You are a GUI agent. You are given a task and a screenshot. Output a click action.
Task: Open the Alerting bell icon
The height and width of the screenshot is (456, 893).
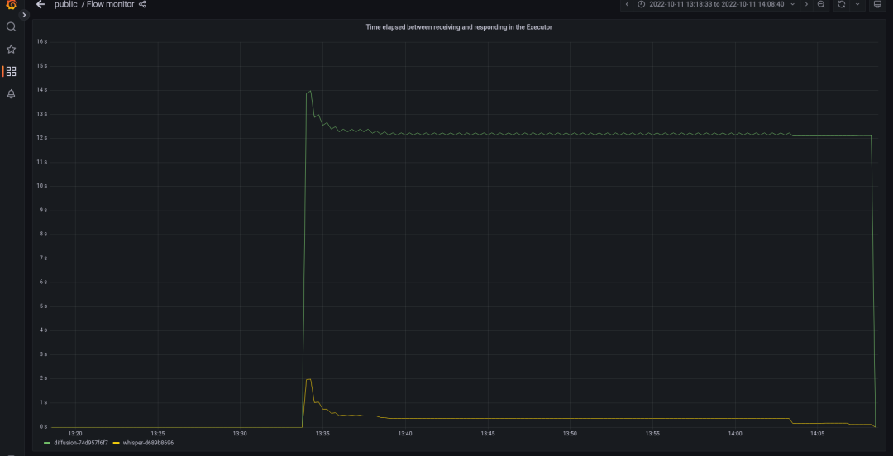pos(11,94)
